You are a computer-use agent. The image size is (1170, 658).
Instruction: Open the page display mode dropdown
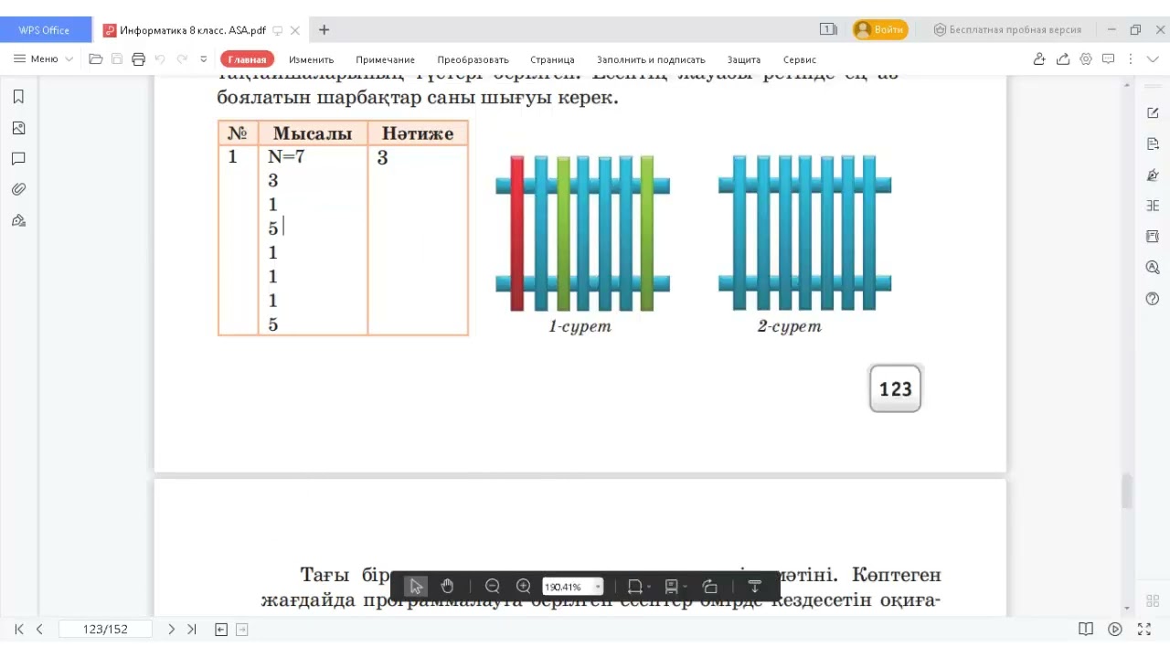pos(675,587)
